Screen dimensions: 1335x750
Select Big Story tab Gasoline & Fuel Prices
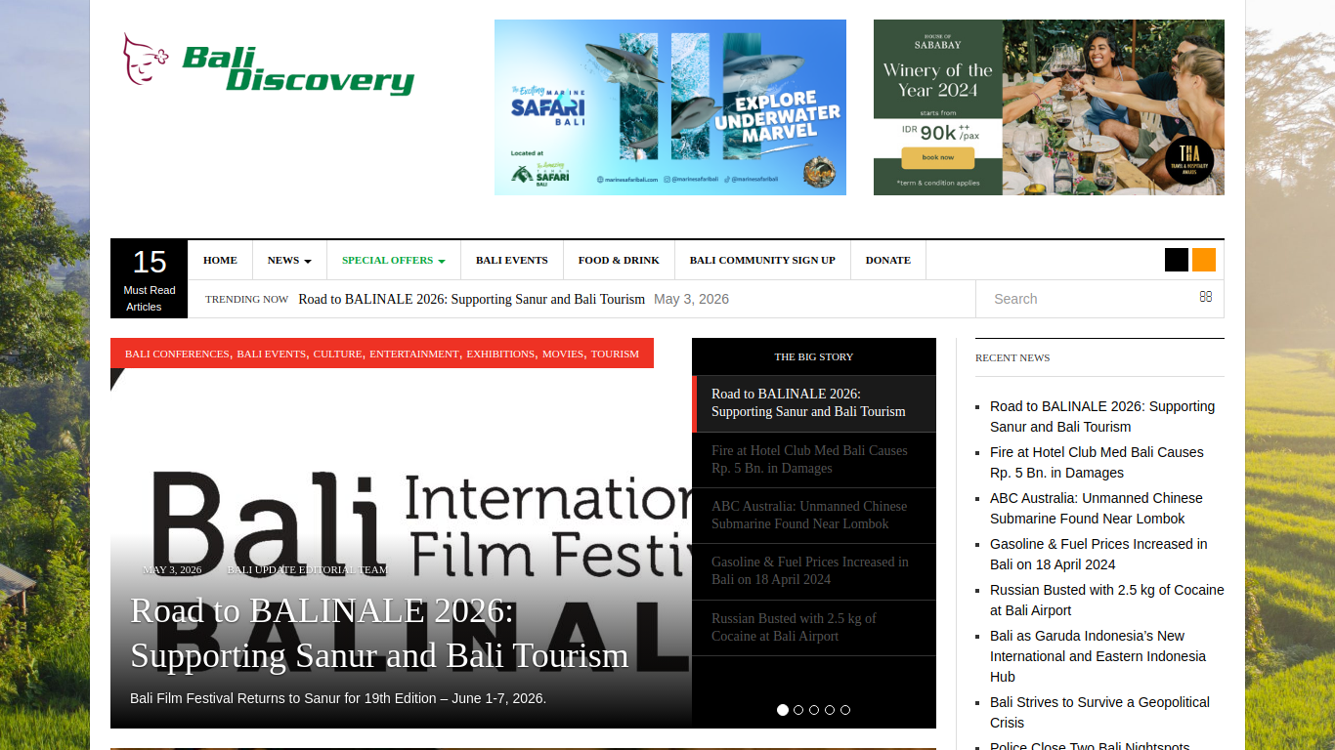coord(814,571)
